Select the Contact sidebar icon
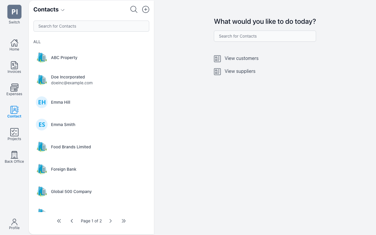376x235 pixels. click(x=14, y=112)
